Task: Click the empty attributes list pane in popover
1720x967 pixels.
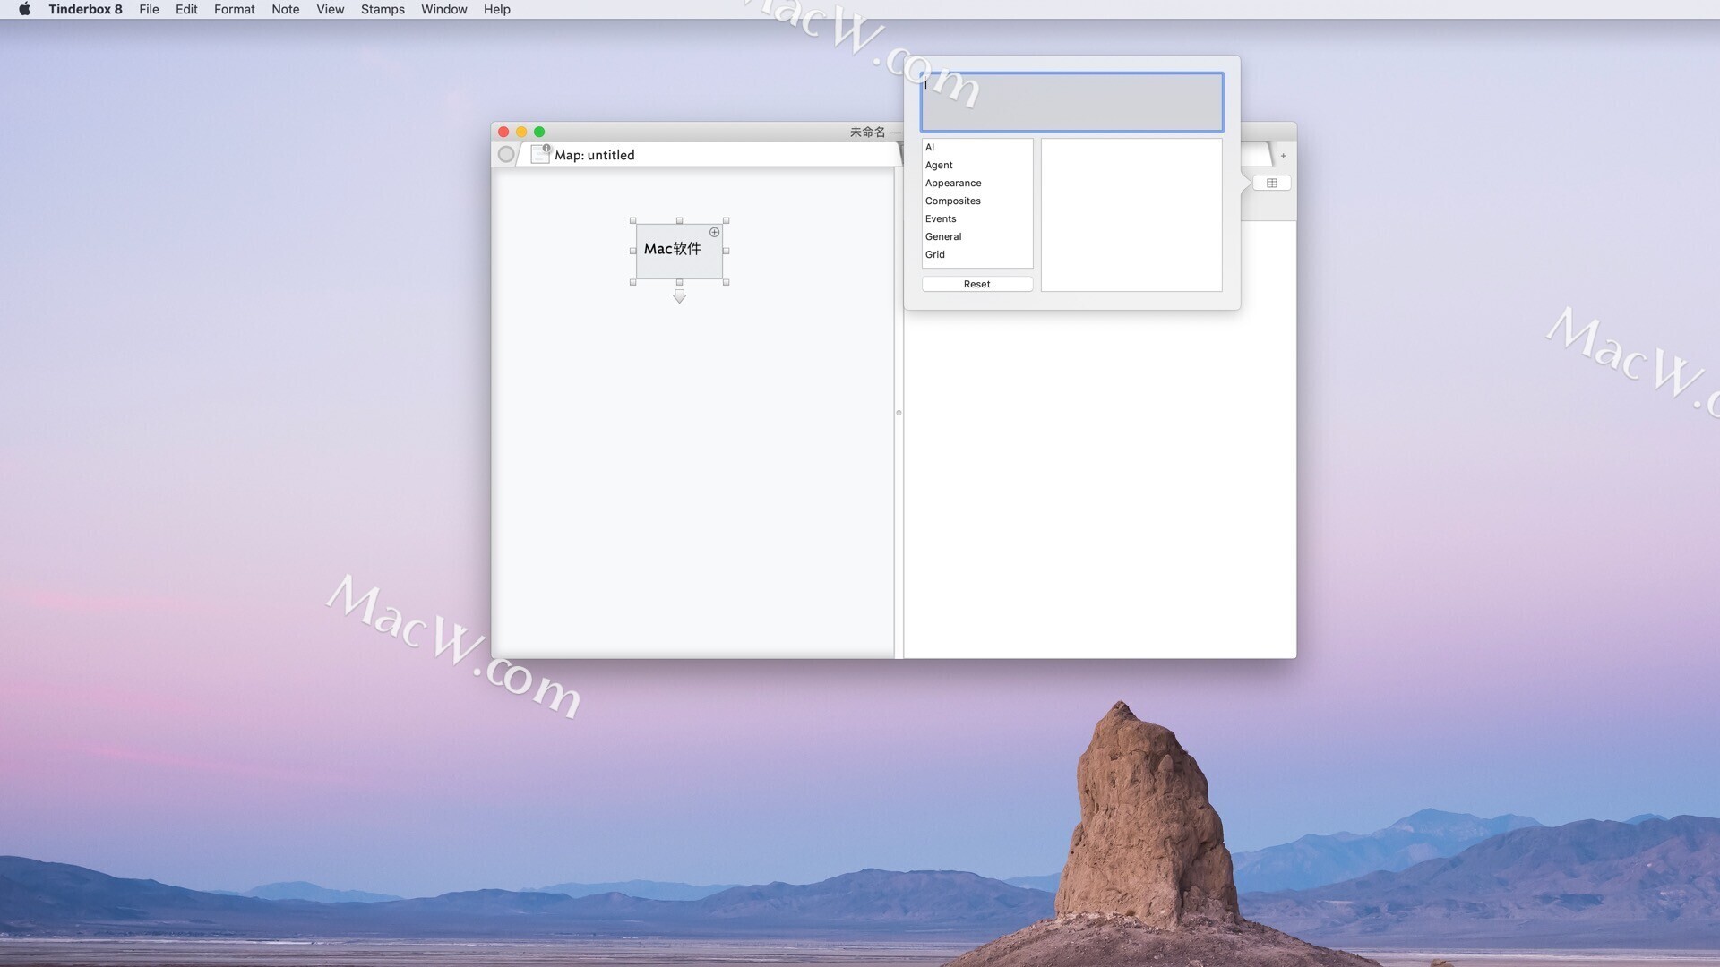Action: [x=1131, y=215]
